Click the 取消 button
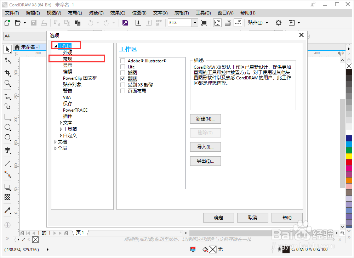This screenshot has width=354, height=258. point(253,218)
